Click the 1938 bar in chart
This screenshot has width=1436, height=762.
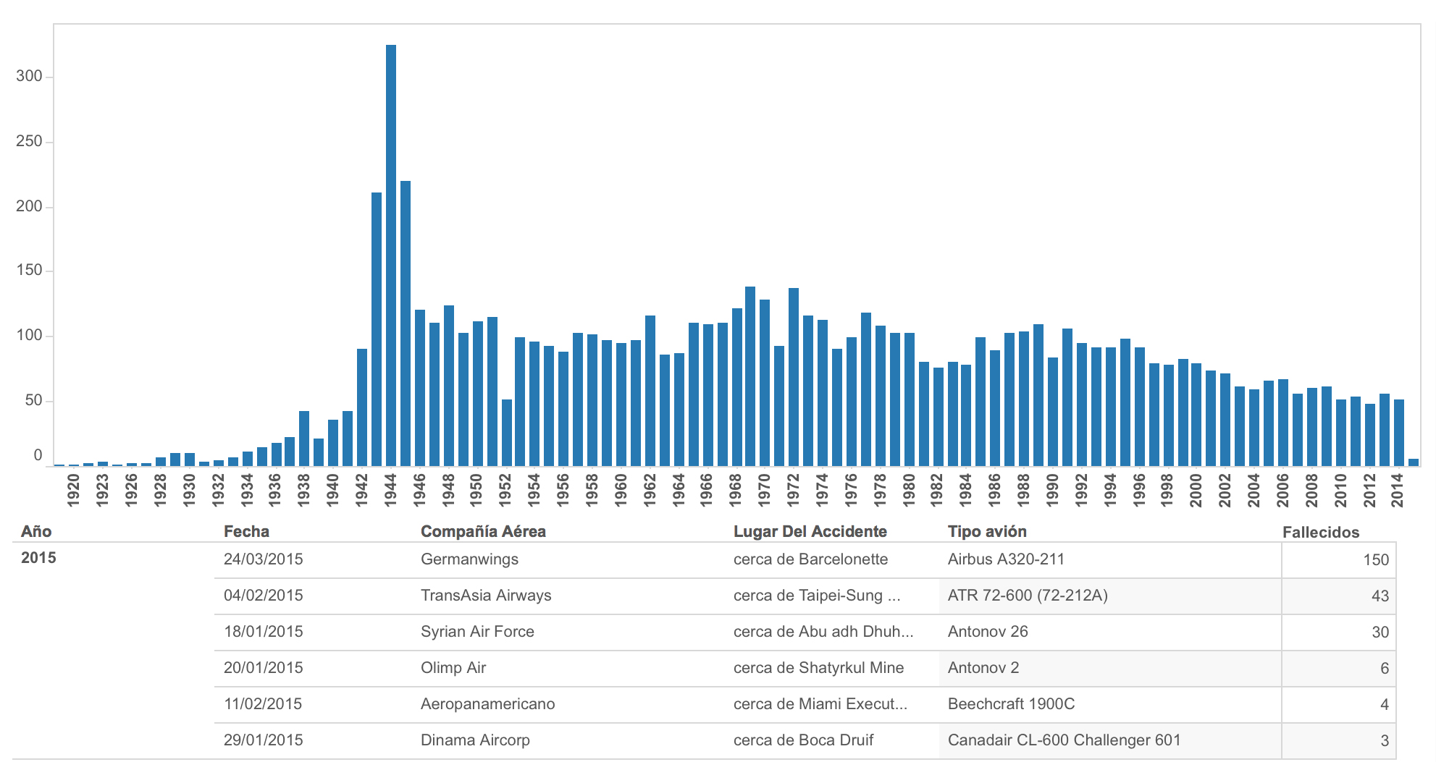pos(304,438)
